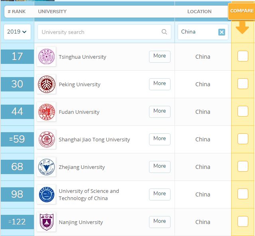Click the Nanjing University logo
The image size is (255, 236).
pyautogui.click(x=46, y=222)
